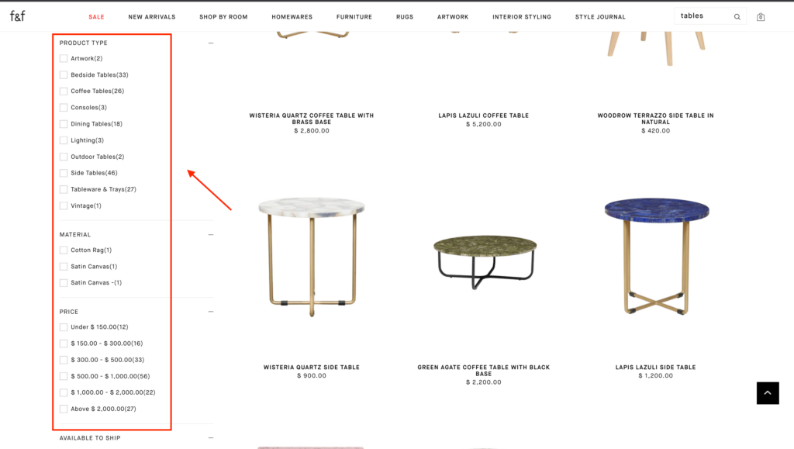Open the Sale menu item
This screenshot has height=449, width=794.
point(96,17)
